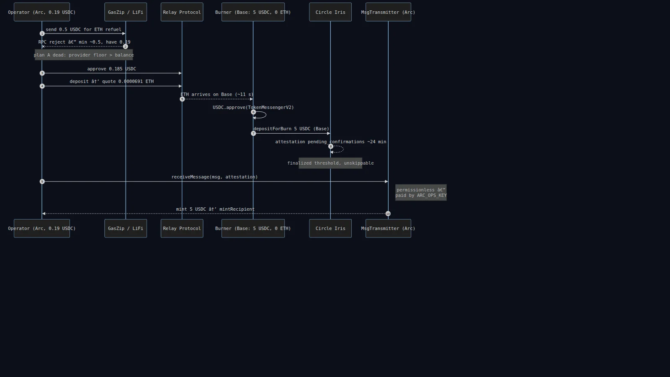670x377 pixels.
Task: Click the "depositForBurn 5 USDC (Base)" label
Action: pos(291,129)
